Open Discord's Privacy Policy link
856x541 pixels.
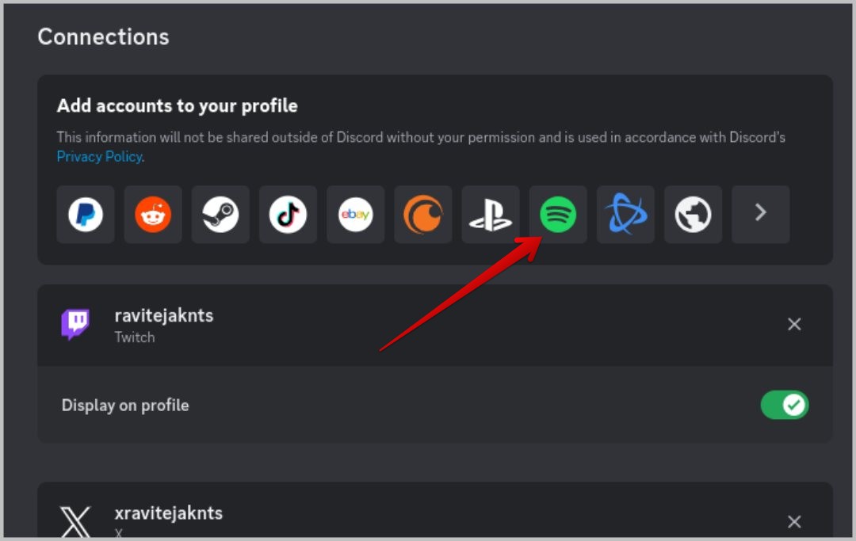(x=99, y=157)
